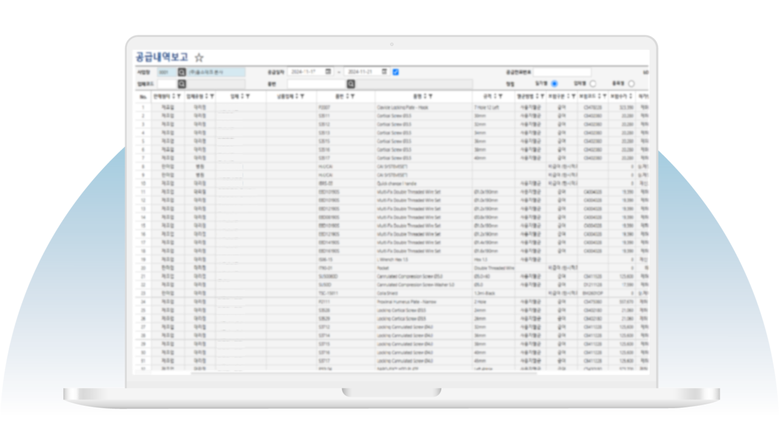Open the 사업장 lookup search icon
Viewport: 780px width, 439px height.
click(x=182, y=72)
